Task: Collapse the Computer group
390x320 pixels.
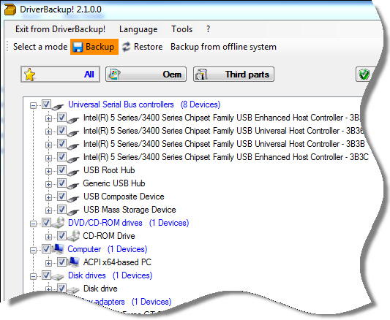Action: point(33,250)
